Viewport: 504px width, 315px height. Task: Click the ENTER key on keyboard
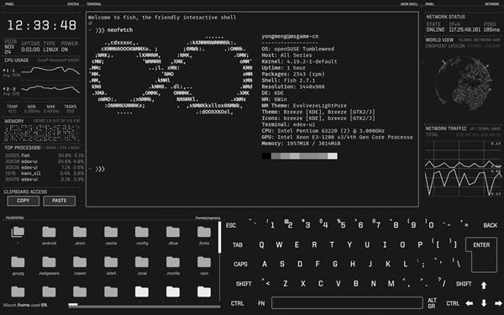481,245
